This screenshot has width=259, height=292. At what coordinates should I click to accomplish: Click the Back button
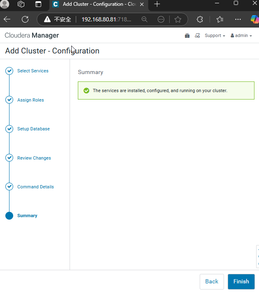pos(212,281)
